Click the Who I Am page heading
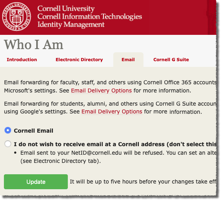This screenshot has width=223, height=202. (34, 45)
